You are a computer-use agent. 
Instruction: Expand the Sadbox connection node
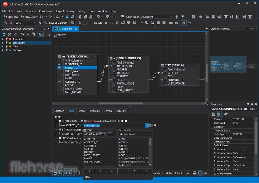click(2, 50)
